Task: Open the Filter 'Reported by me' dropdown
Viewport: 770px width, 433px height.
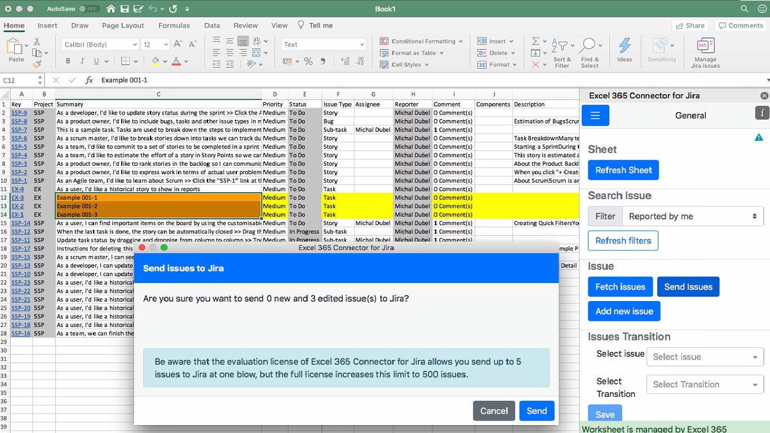Action: click(693, 216)
